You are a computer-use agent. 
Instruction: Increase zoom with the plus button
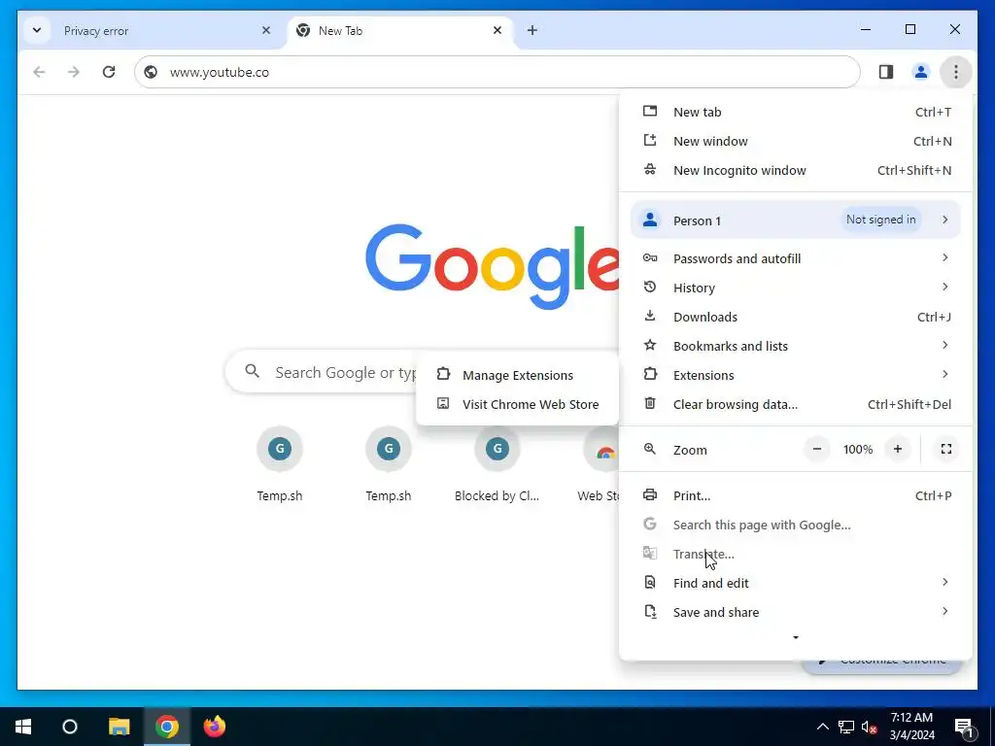897,449
